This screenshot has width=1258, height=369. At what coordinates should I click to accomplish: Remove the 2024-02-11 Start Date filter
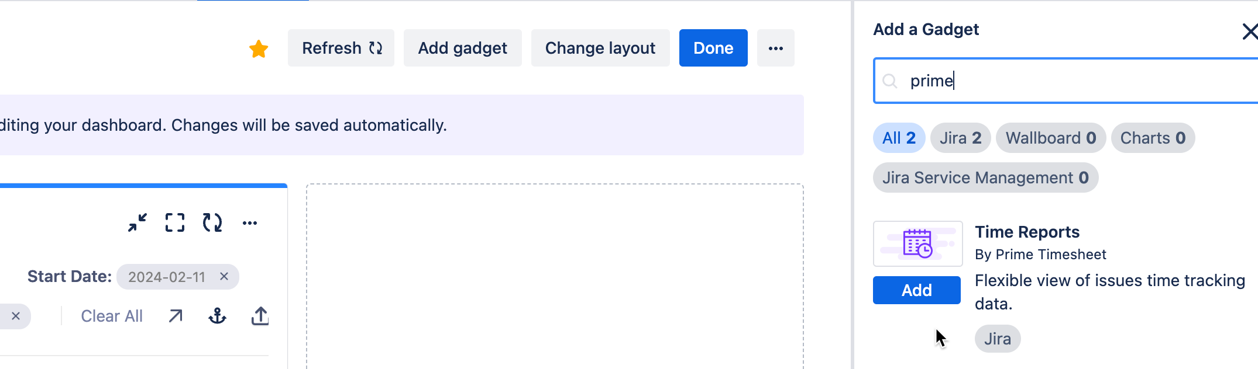click(223, 277)
